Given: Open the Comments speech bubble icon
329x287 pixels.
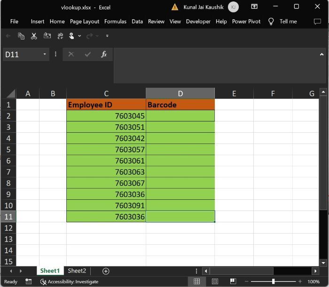Looking at the screenshot, I should 317,22.
